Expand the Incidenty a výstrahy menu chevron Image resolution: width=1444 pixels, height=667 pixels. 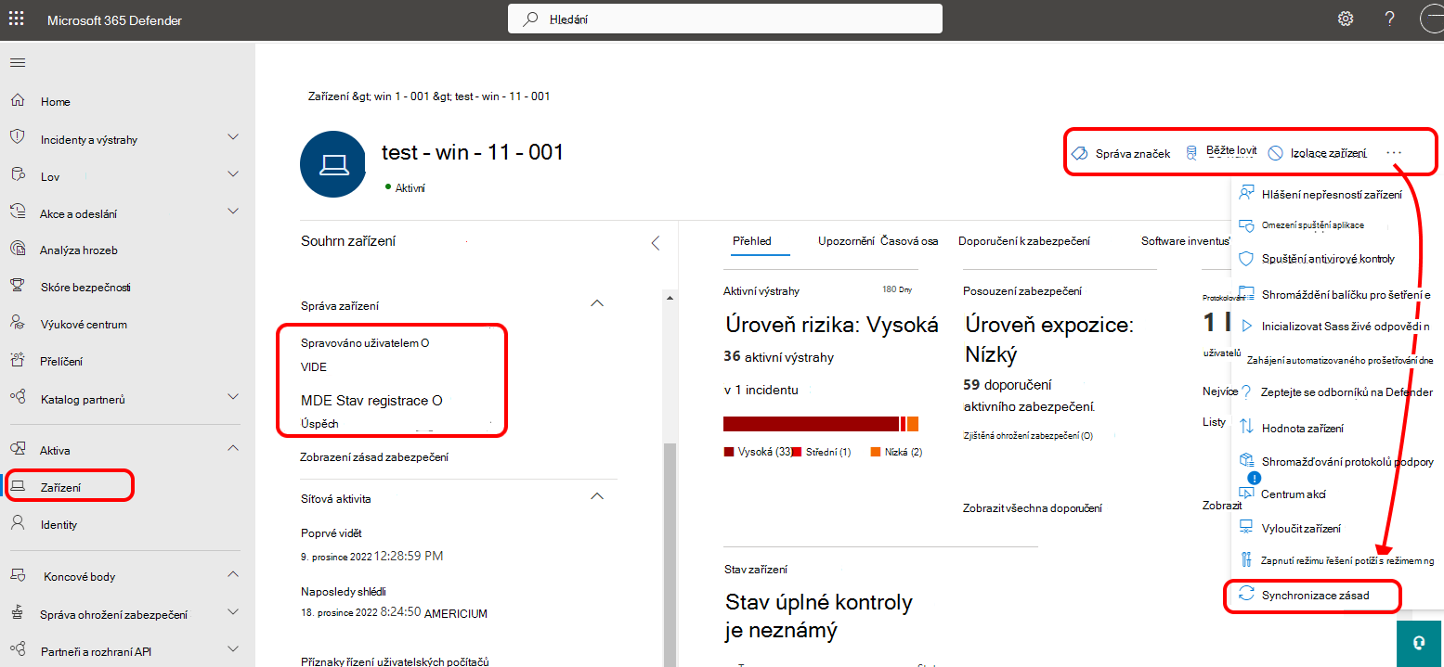tap(233, 137)
